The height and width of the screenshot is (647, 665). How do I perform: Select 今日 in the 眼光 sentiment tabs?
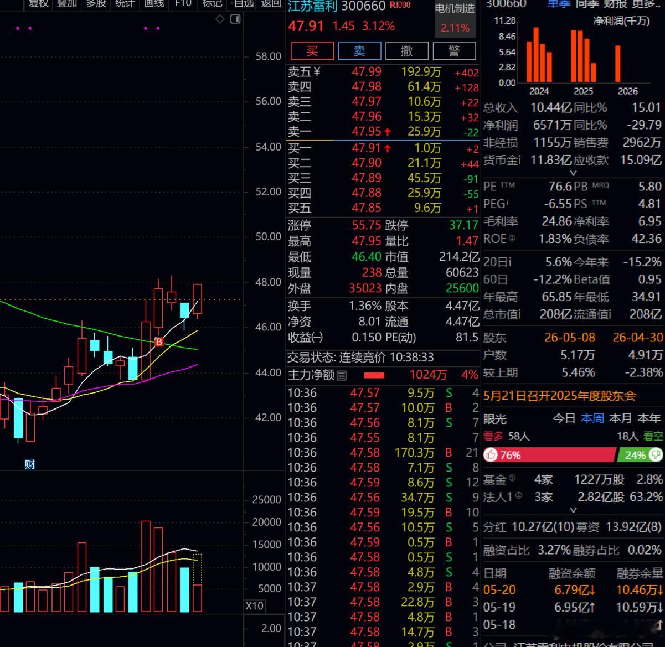click(564, 418)
